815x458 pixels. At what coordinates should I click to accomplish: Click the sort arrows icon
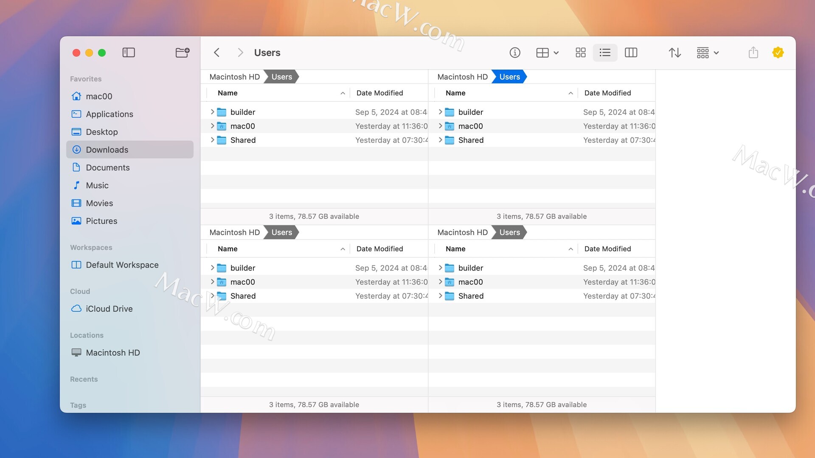coord(674,53)
